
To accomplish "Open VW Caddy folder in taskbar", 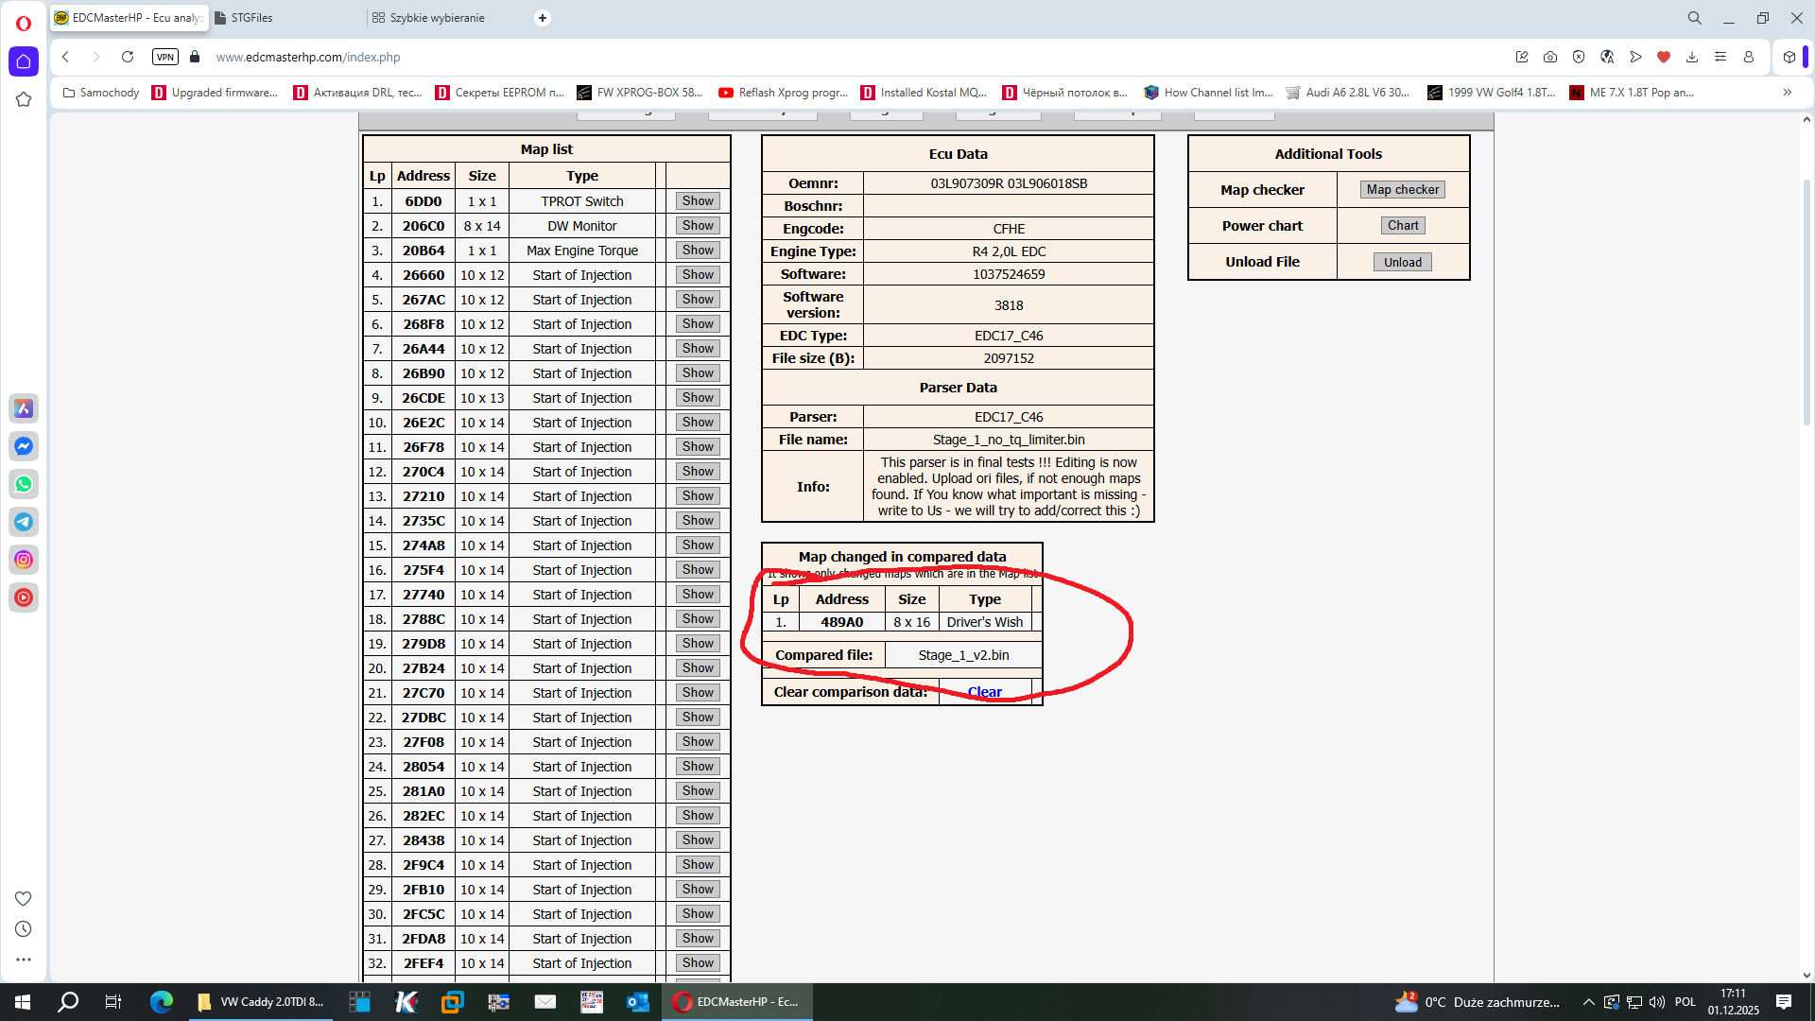I will click(261, 1002).
